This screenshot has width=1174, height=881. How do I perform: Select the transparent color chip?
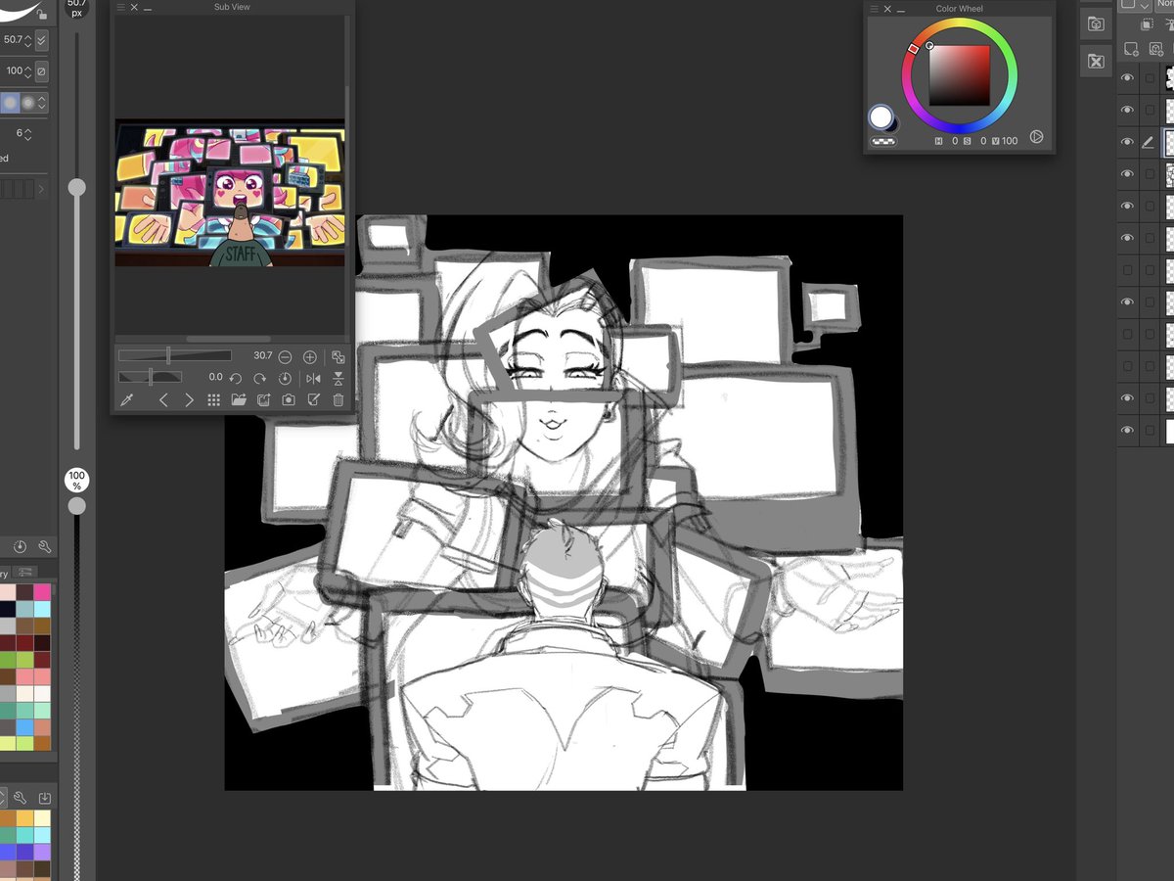[883, 141]
